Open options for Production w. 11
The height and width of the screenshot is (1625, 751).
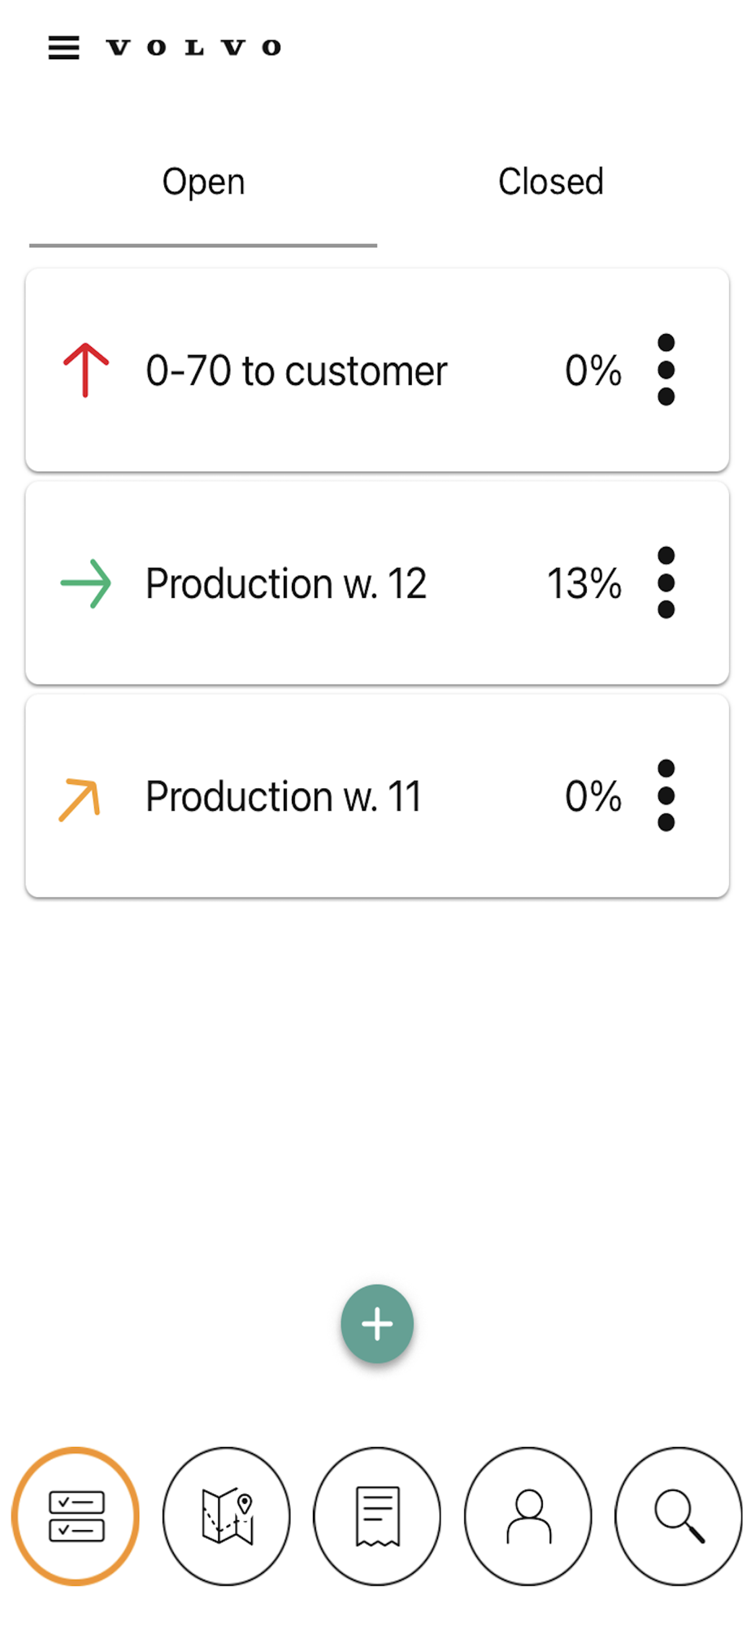click(666, 795)
